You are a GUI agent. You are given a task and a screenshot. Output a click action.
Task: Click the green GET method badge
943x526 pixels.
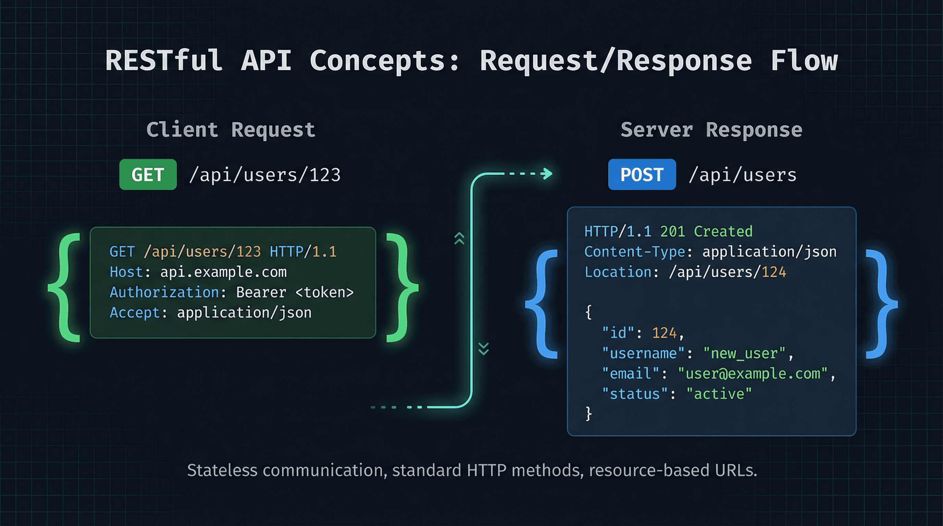(148, 175)
